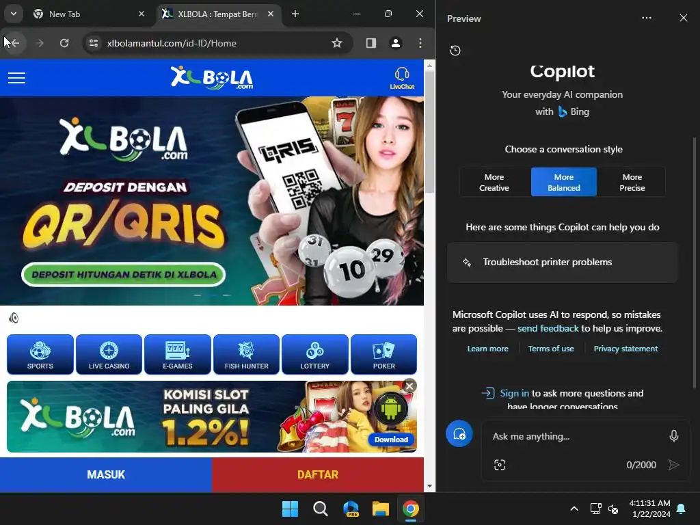
Task: Open the E-Games category
Action: pyautogui.click(x=178, y=354)
